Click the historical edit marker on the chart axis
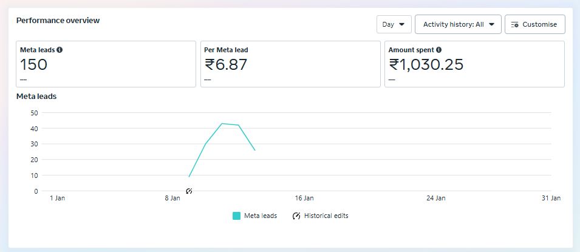This screenshot has width=580, height=252. [x=189, y=191]
